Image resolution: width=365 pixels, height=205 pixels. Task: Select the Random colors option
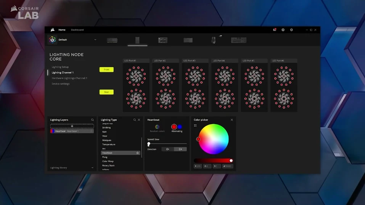pyautogui.click(x=157, y=128)
